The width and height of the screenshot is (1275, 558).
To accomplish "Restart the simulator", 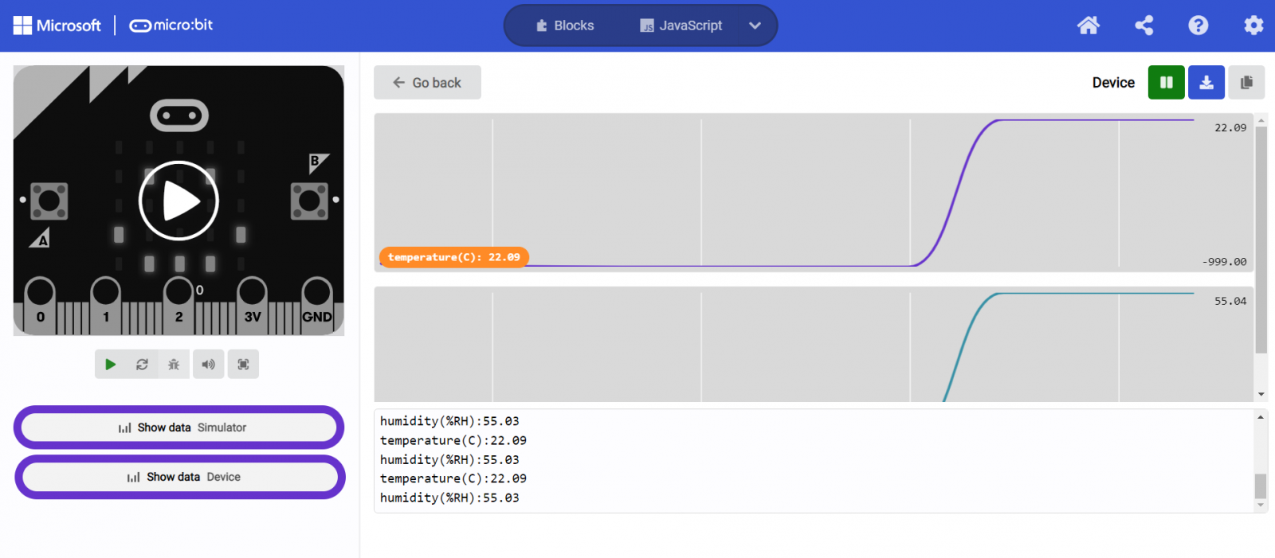I will pos(142,365).
